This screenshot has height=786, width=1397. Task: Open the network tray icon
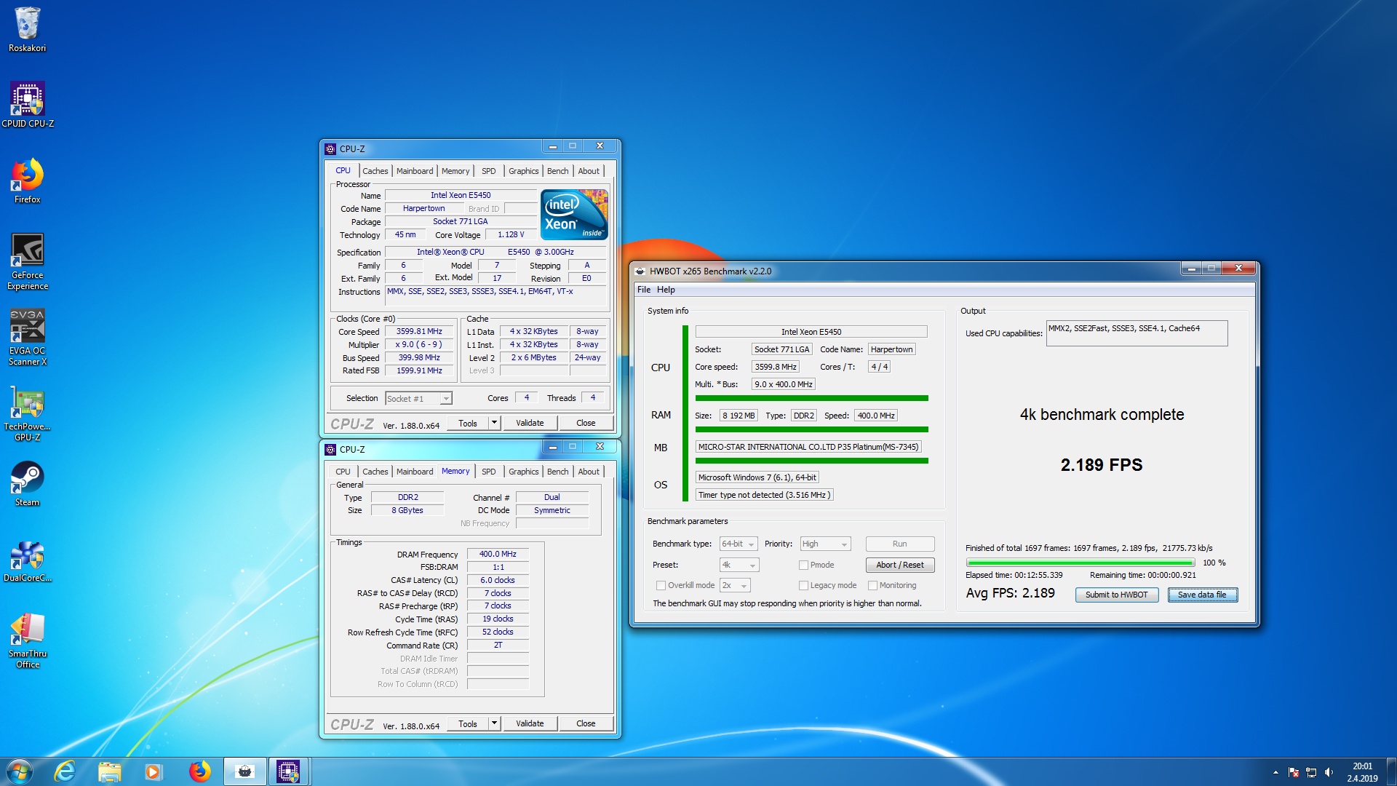(x=1311, y=772)
